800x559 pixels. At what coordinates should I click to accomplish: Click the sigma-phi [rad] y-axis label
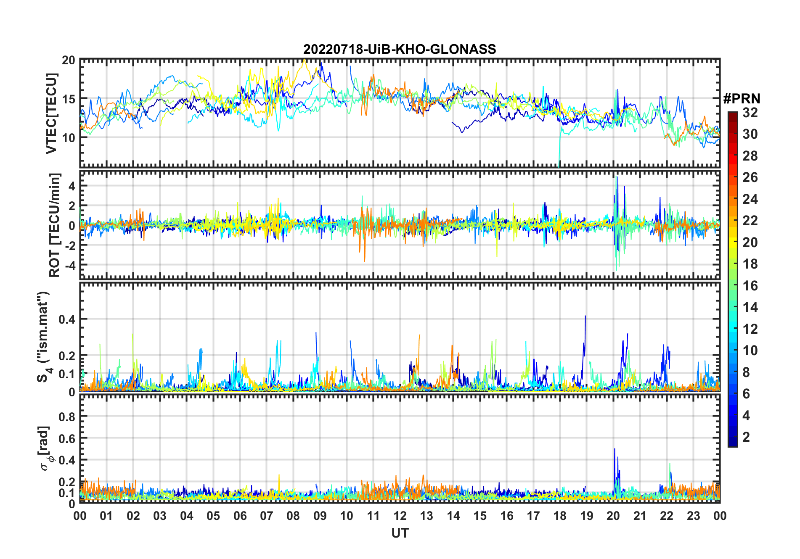coord(45,448)
